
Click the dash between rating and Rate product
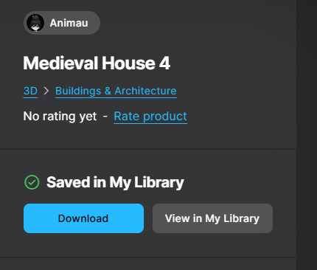105,117
